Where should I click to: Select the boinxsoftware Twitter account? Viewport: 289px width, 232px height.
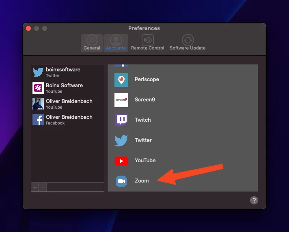(67, 72)
